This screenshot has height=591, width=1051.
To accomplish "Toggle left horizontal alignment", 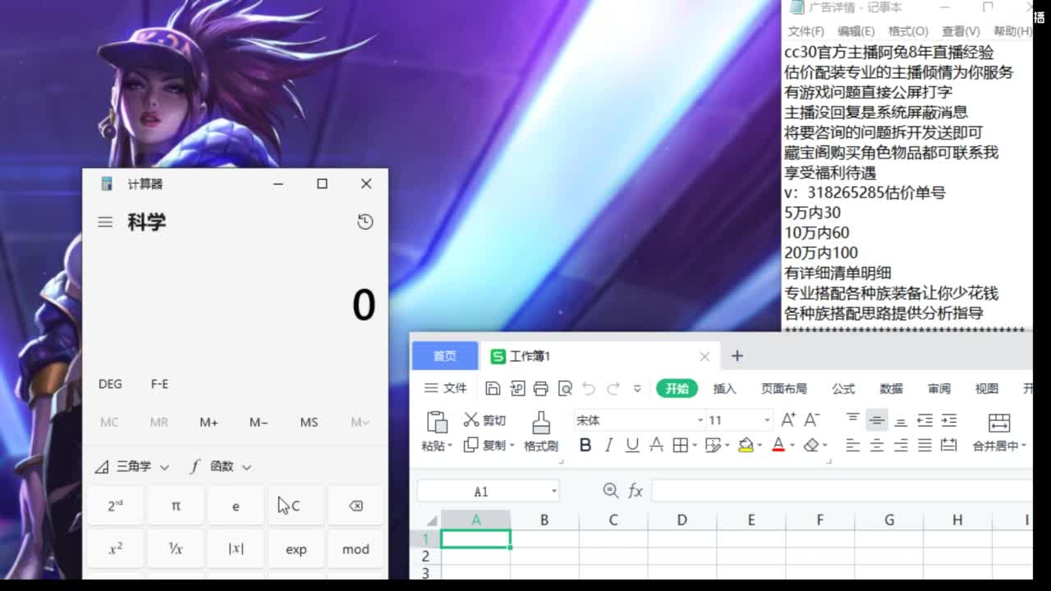I will point(853,445).
